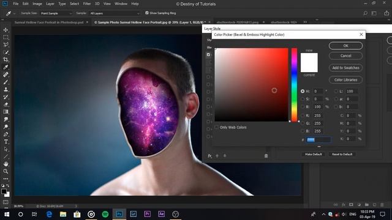Screen dimensions: 392x220
Task: Select the Lab a radio button
Action: [x=336, y=99]
